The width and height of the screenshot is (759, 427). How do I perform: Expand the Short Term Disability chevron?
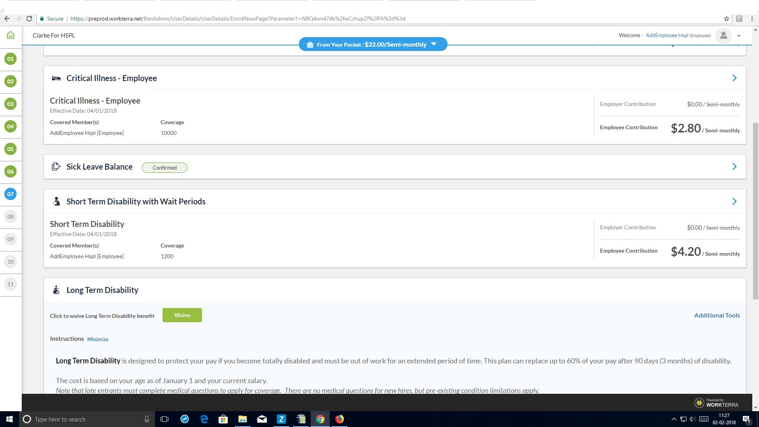(x=734, y=202)
